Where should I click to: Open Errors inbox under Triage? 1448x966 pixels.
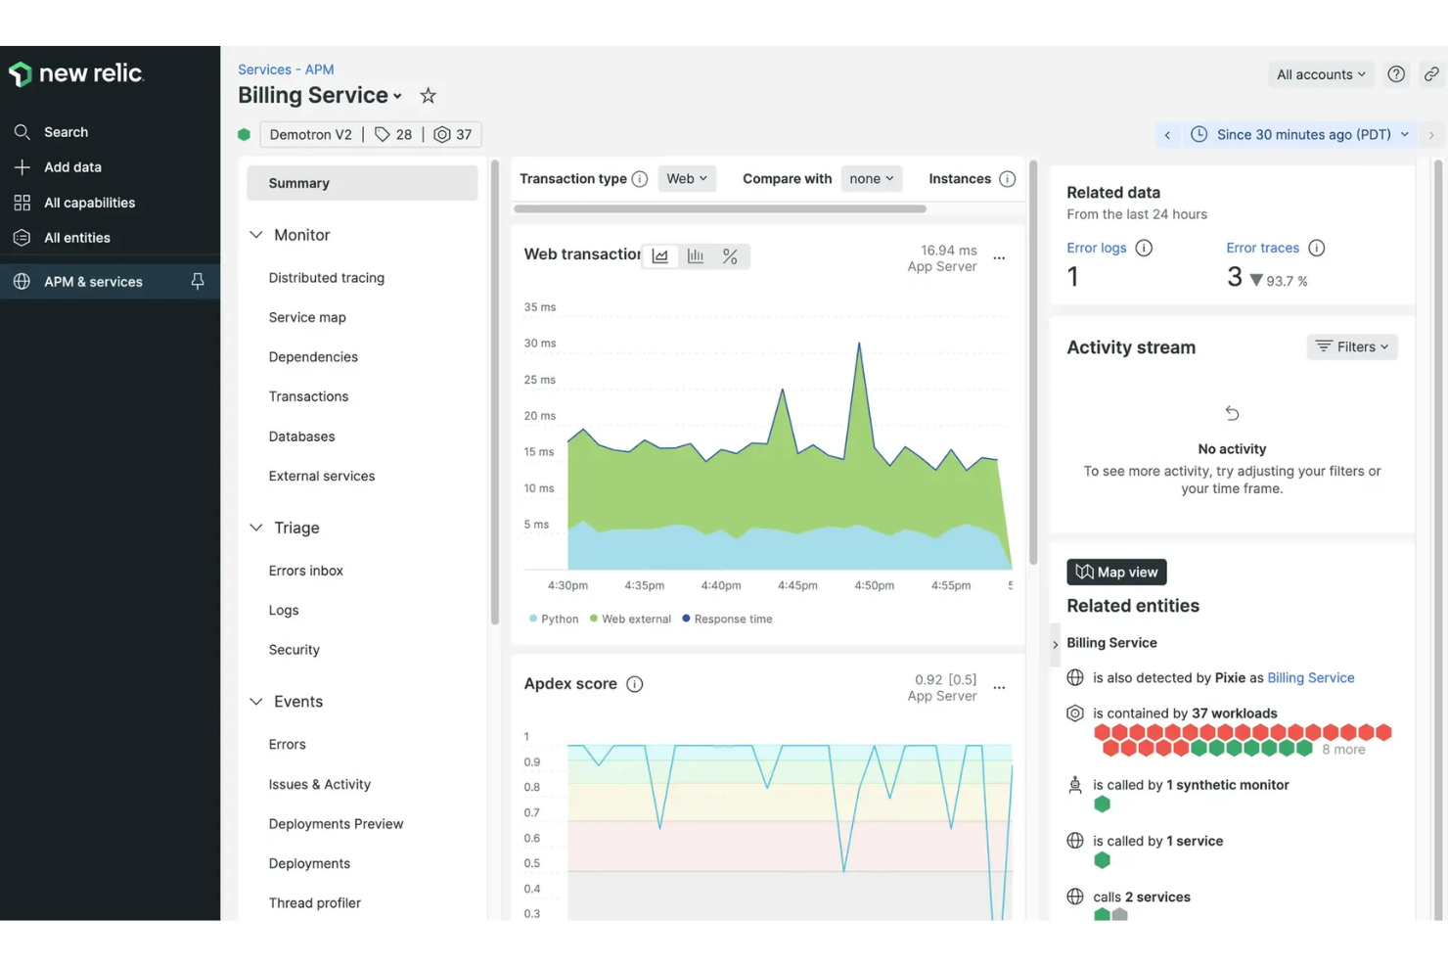(x=305, y=570)
